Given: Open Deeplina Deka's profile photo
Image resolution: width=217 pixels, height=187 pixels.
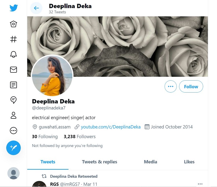Looking at the screenshot, I should point(52,76).
